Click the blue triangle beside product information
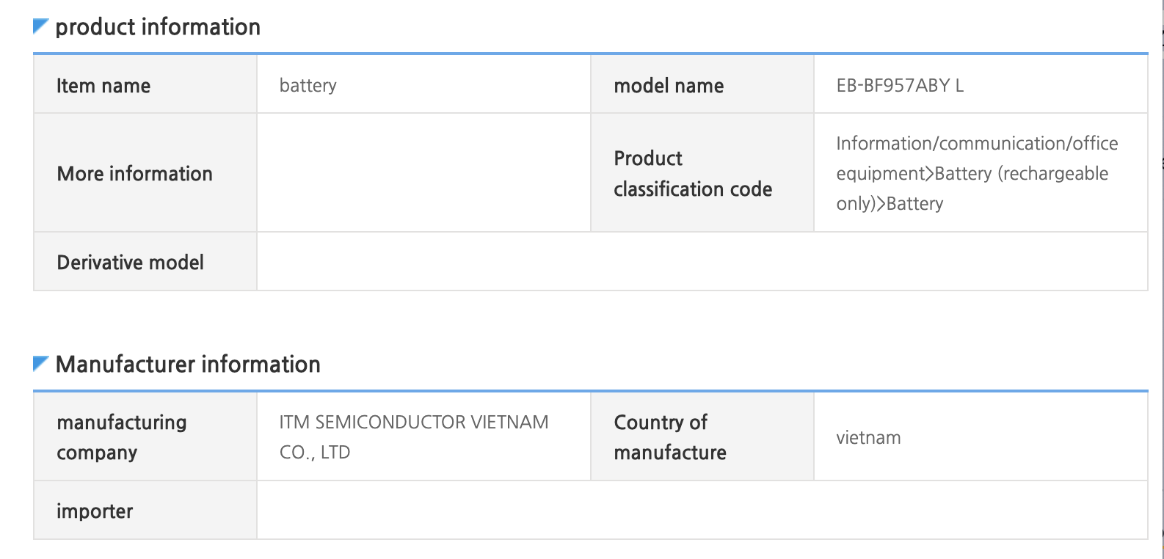 (x=40, y=26)
